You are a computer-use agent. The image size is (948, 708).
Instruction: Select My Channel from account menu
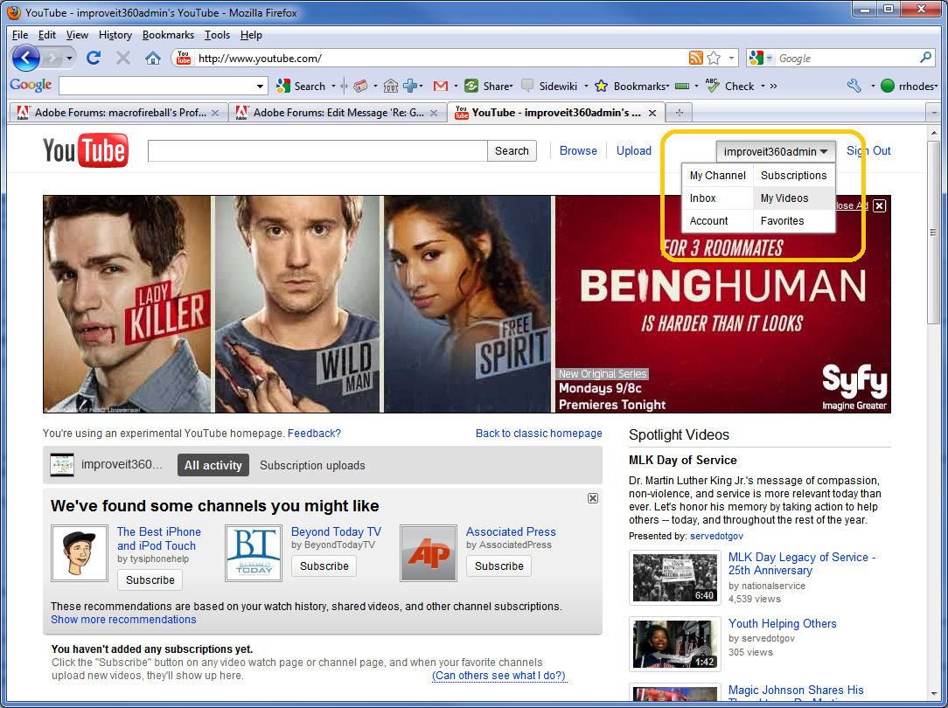tap(718, 175)
